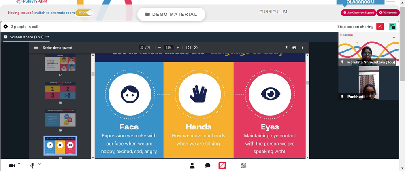This screenshot has width=405, height=171.
Task: Click the striped background effect icon
Action: pos(243,165)
